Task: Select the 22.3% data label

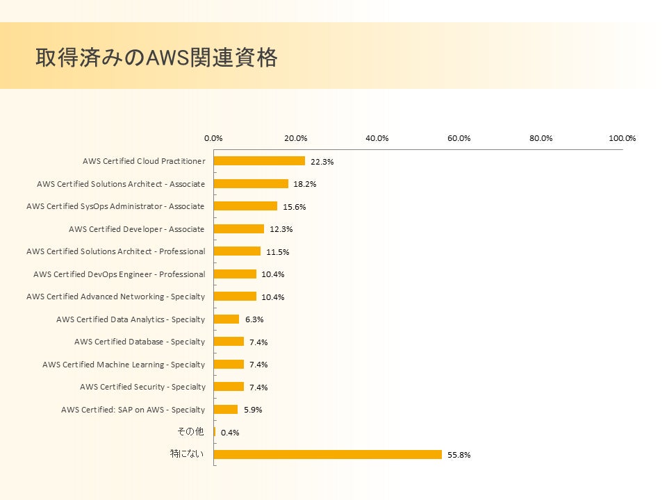Action: click(322, 162)
